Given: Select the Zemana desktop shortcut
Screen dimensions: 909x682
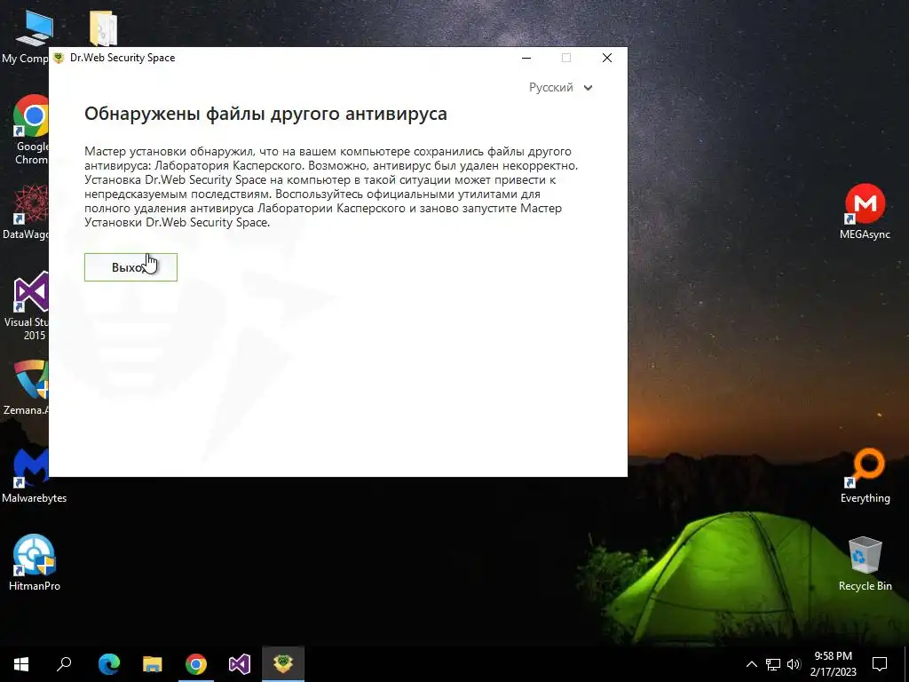Looking at the screenshot, I should tap(27, 387).
